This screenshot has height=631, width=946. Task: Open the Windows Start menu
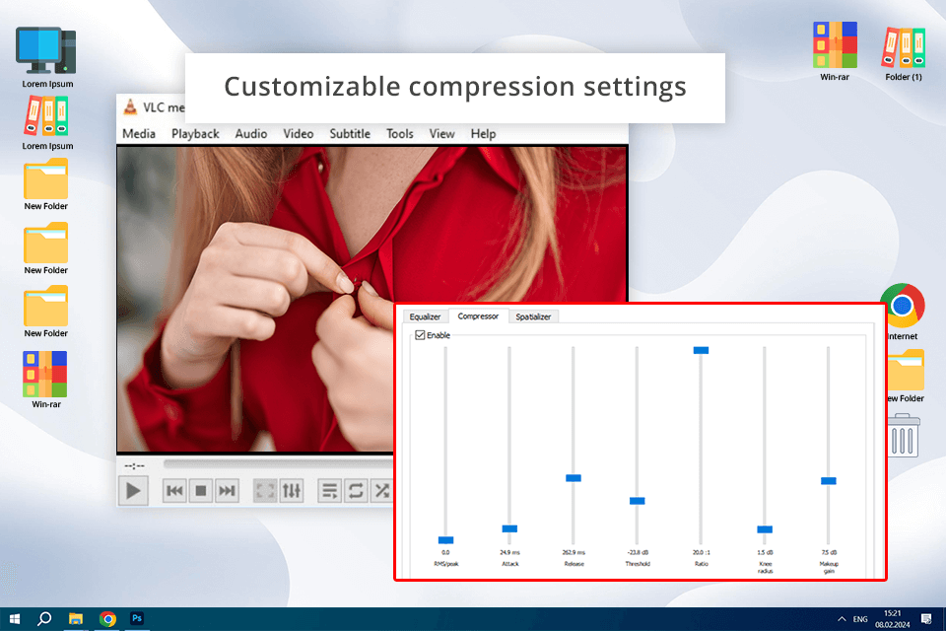point(15,619)
